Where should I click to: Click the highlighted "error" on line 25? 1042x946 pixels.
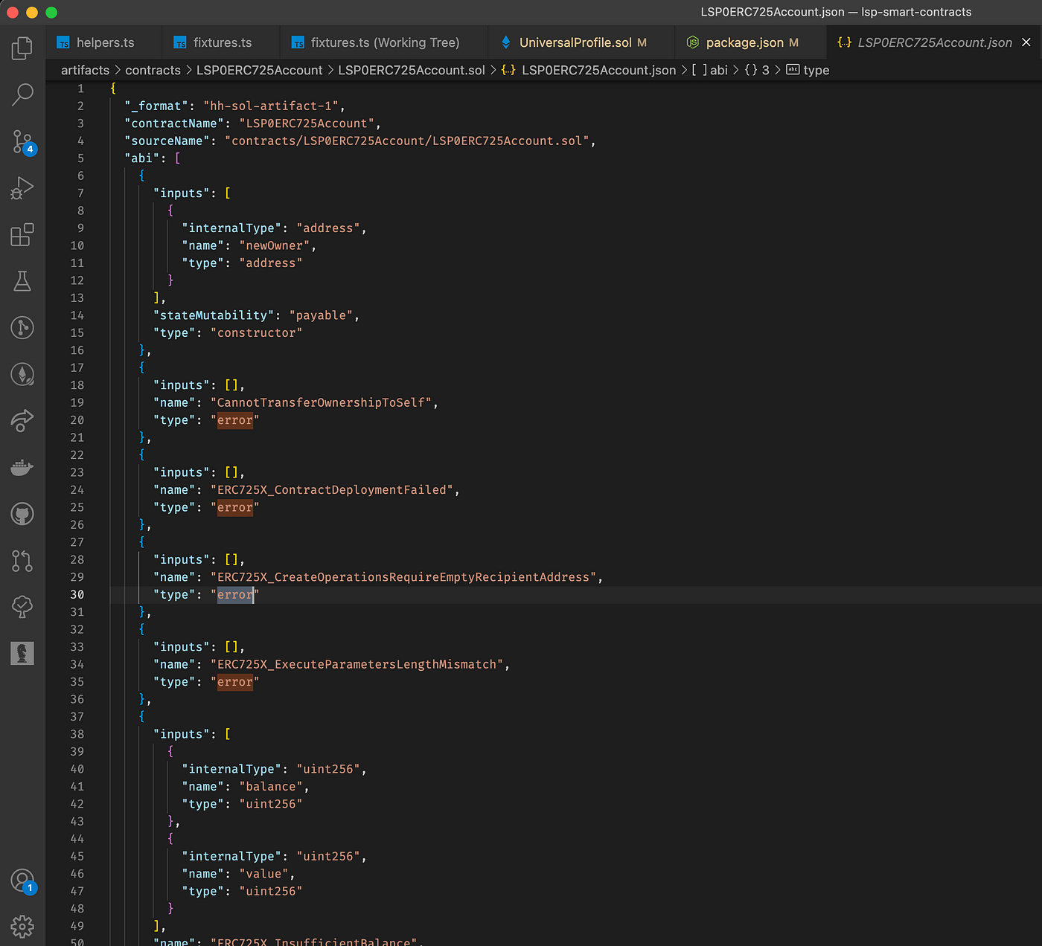coord(235,507)
